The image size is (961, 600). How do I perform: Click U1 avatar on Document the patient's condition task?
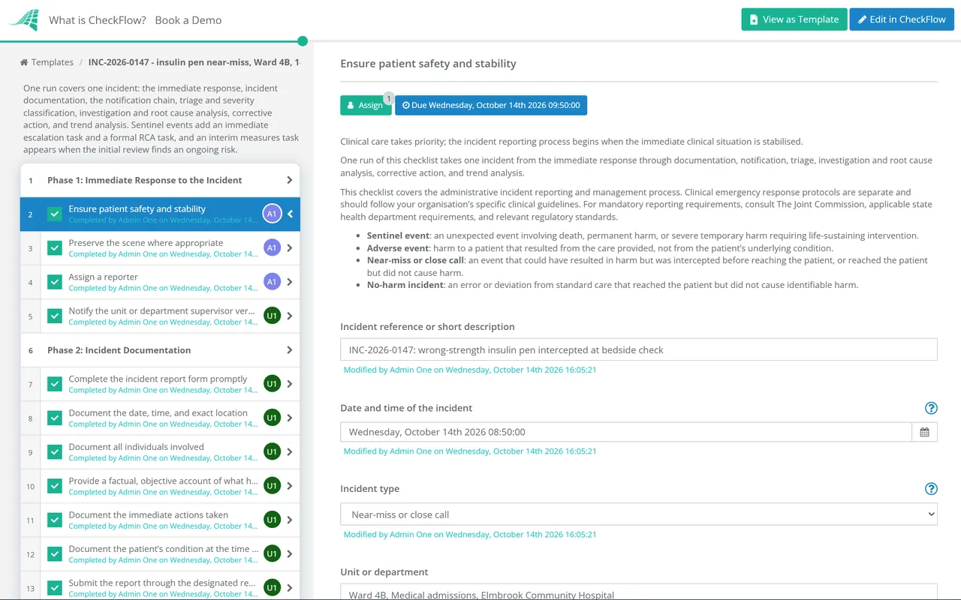[272, 553]
